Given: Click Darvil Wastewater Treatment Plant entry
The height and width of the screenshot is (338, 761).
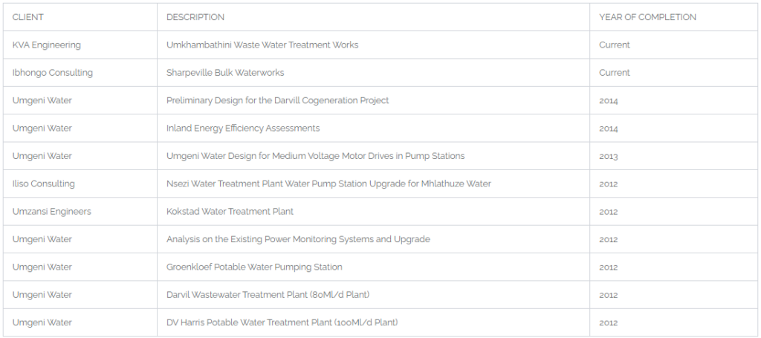Looking at the screenshot, I should [x=268, y=294].
